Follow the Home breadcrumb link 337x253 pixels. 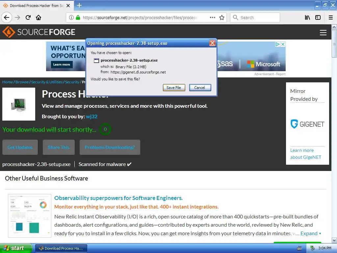tap(8, 82)
